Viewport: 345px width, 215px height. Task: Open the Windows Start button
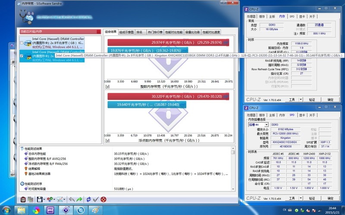(6, 210)
